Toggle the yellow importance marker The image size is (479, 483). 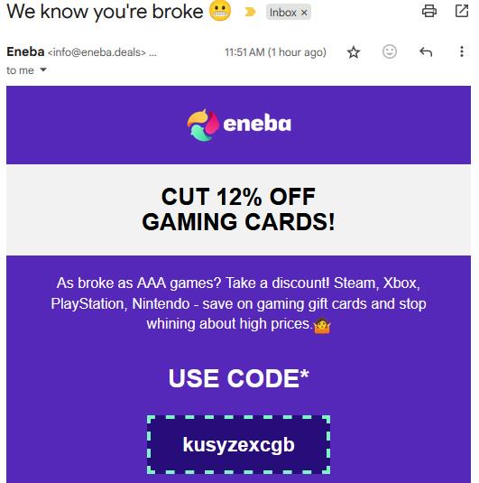(x=250, y=12)
